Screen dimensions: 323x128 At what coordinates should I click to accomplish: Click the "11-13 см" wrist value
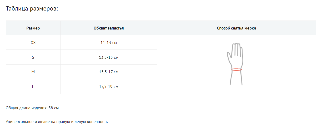point(109,42)
